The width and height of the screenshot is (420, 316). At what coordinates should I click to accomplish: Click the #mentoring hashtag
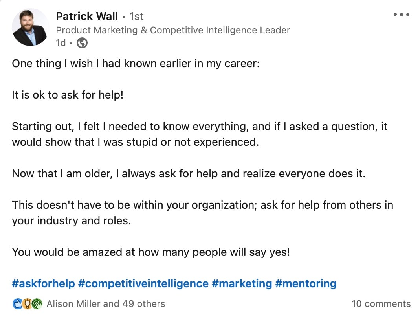(x=306, y=283)
